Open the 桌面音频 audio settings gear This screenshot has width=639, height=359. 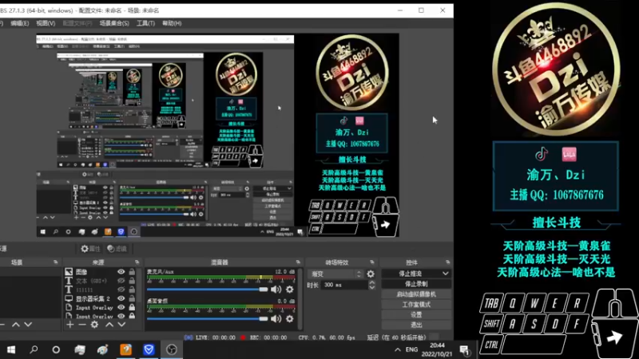click(290, 318)
